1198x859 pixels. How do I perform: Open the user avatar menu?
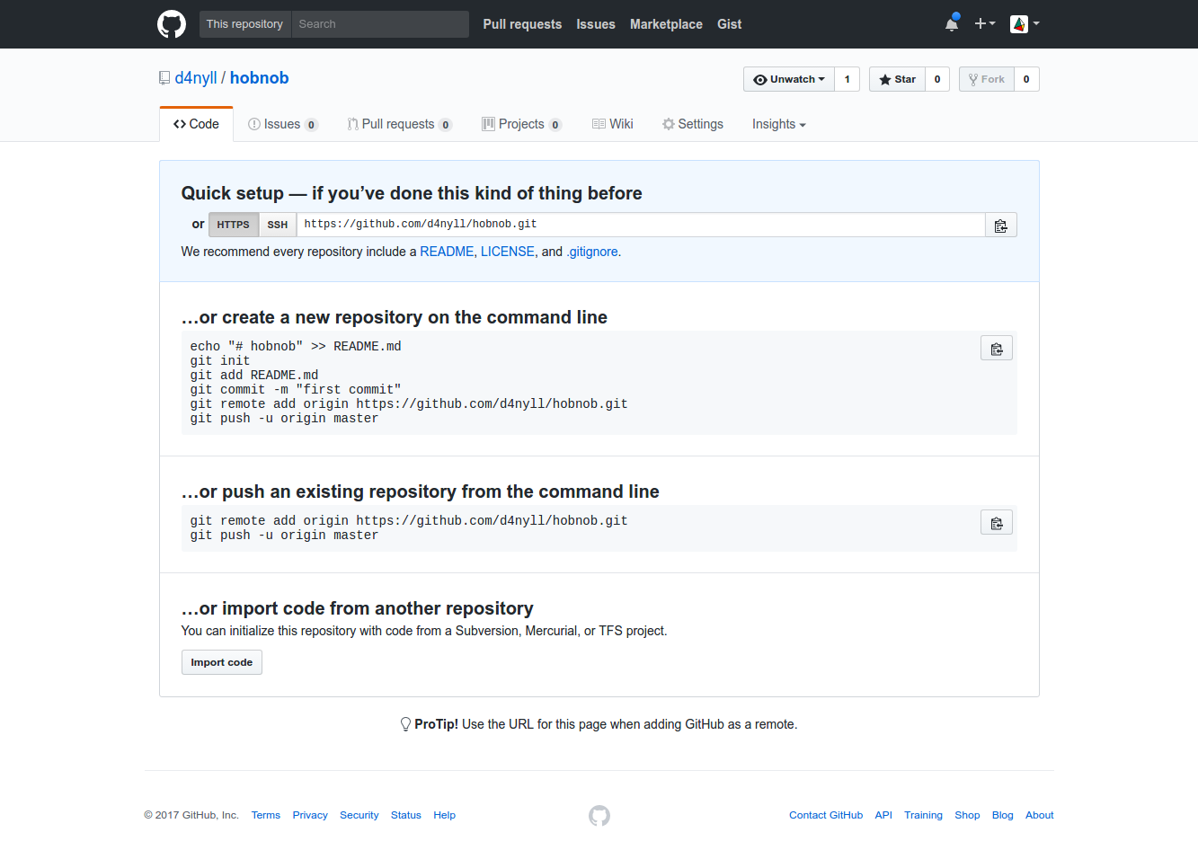[x=1024, y=24]
